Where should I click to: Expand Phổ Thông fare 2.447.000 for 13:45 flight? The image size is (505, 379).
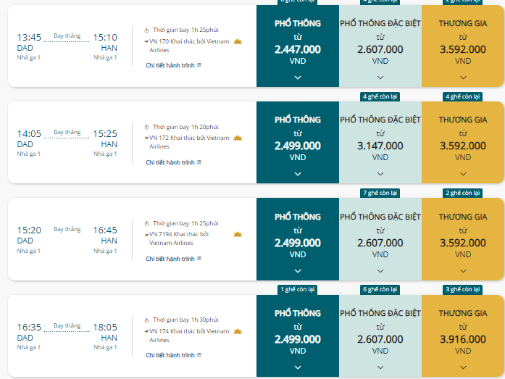point(298,78)
